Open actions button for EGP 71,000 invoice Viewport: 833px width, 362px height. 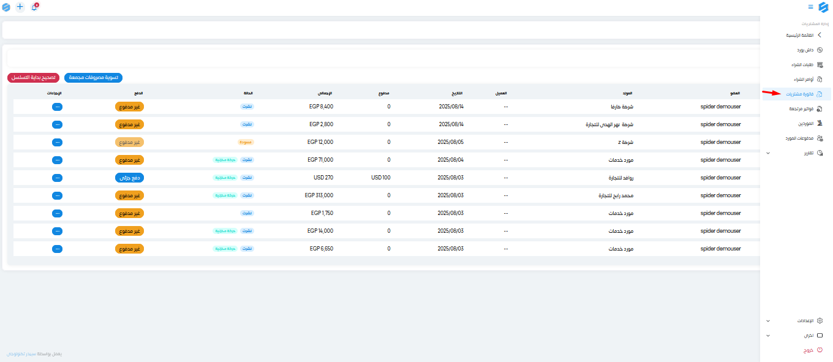coord(57,160)
